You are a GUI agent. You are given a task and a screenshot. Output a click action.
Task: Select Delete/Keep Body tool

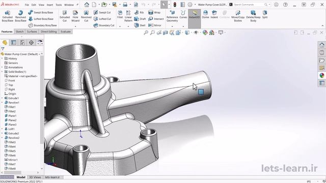pos(253,16)
